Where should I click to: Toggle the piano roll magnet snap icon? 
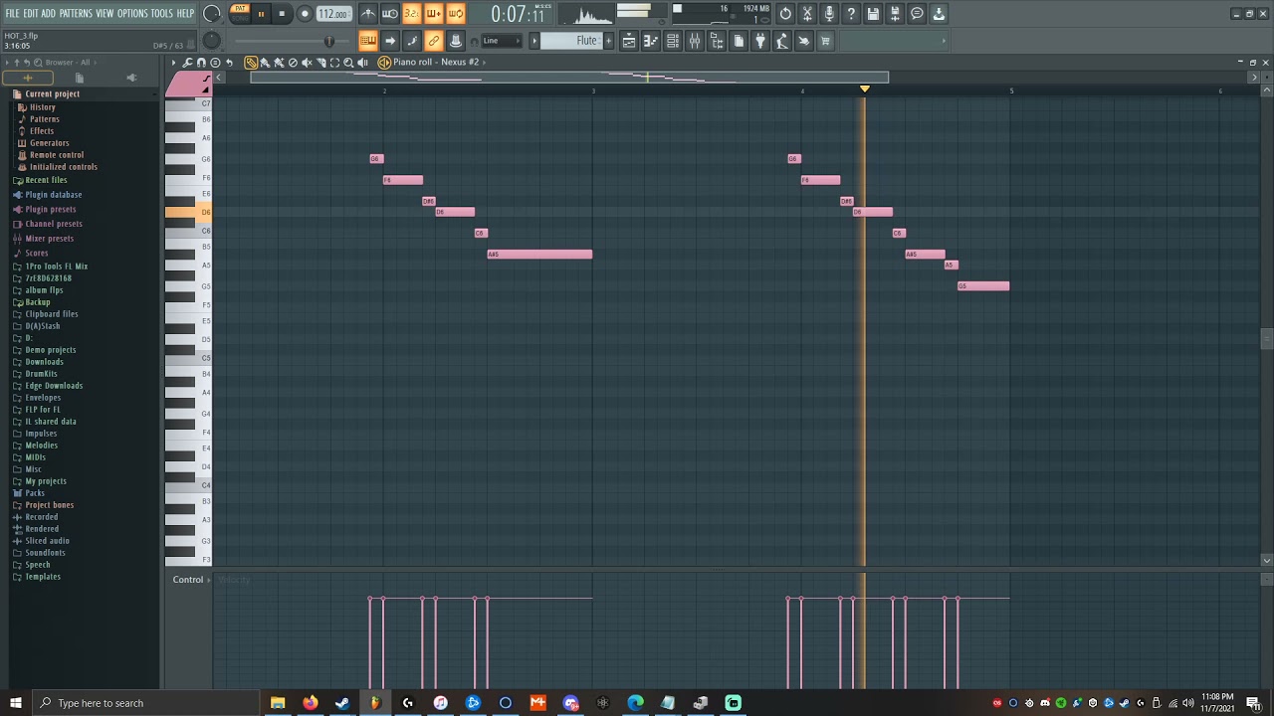click(201, 63)
